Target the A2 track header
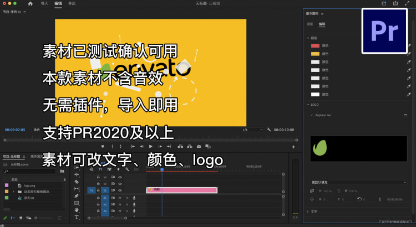The height and width of the screenshot is (227, 416). click(105, 204)
